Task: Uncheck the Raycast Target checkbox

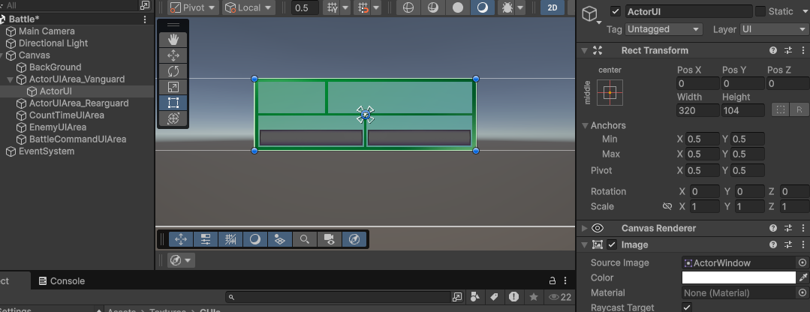Action: coord(687,307)
